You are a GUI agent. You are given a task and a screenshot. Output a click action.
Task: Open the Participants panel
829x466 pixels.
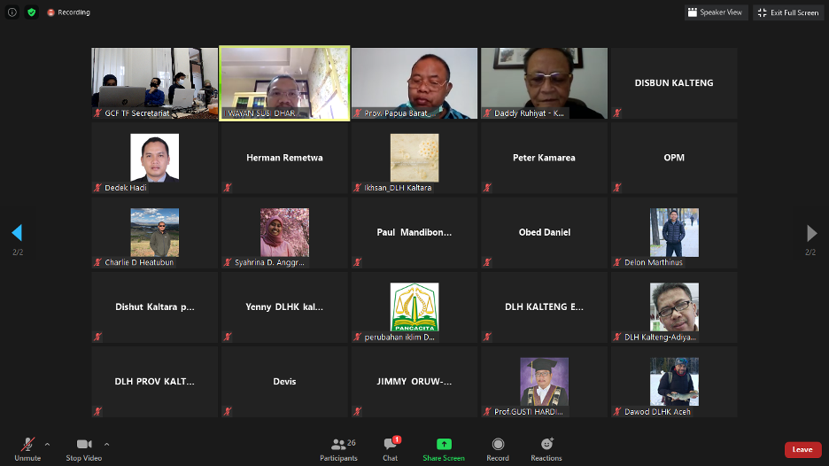point(338,445)
